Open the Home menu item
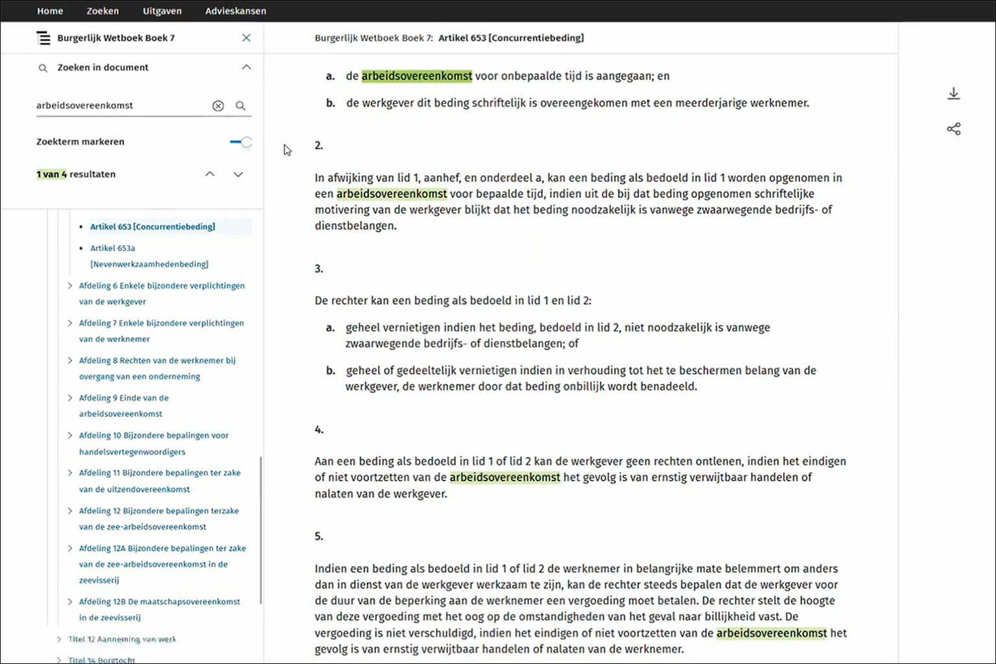 [x=50, y=11]
